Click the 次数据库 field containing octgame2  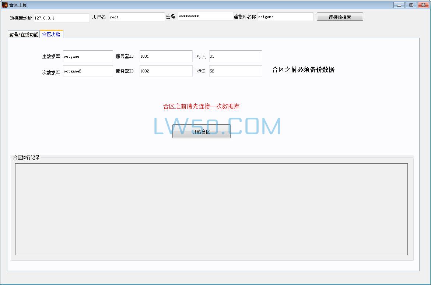[88, 71]
